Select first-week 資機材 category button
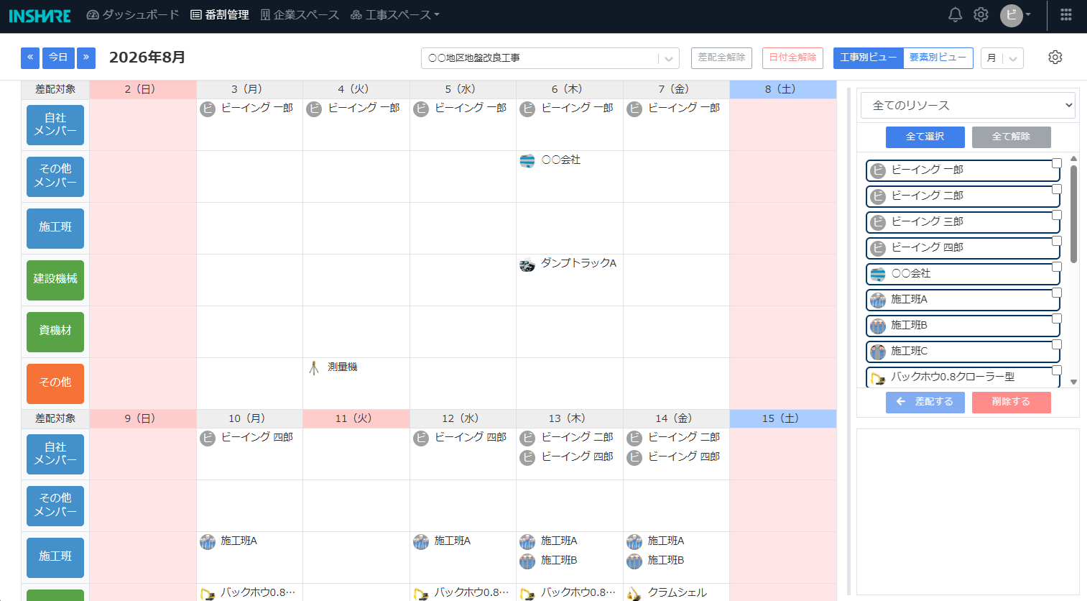1087x601 pixels. pos(55,332)
